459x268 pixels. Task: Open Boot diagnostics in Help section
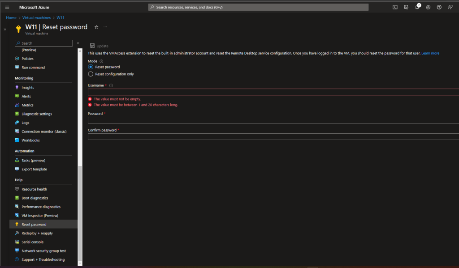(35, 198)
